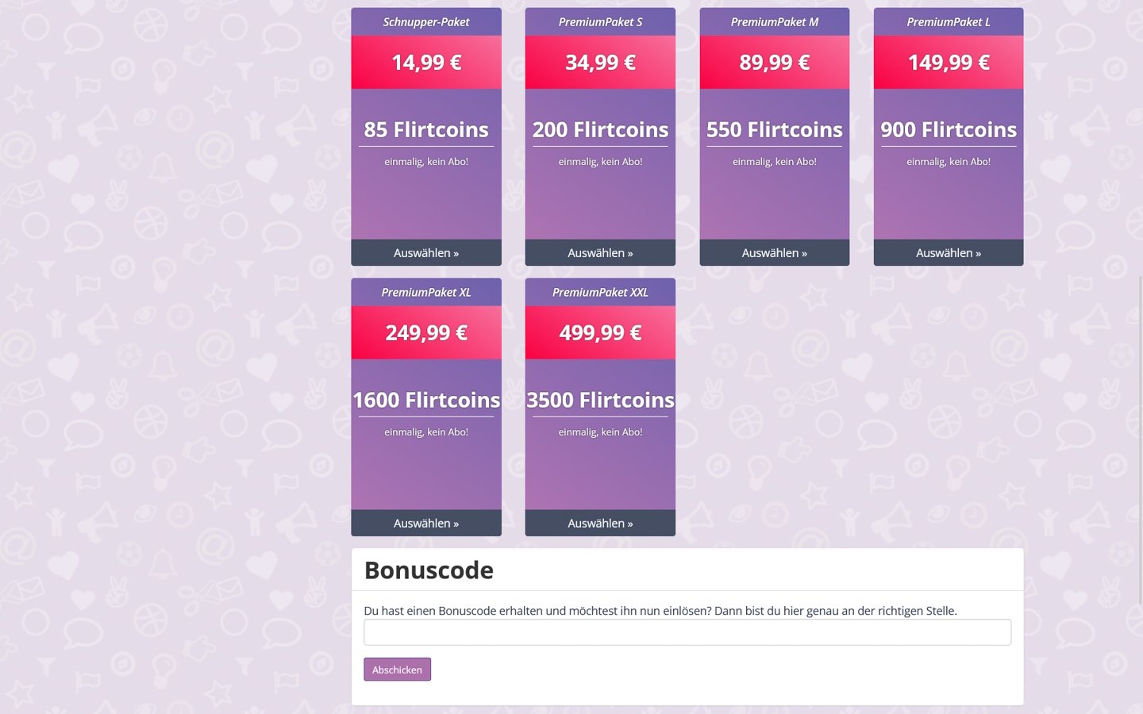1143x714 pixels.
Task: Click the 149,99 € price banner
Action: coord(949,62)
